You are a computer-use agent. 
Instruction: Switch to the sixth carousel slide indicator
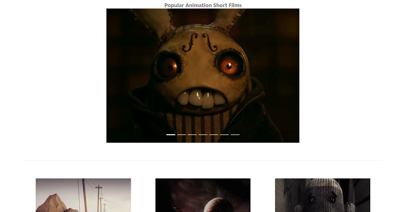point(224,135)
